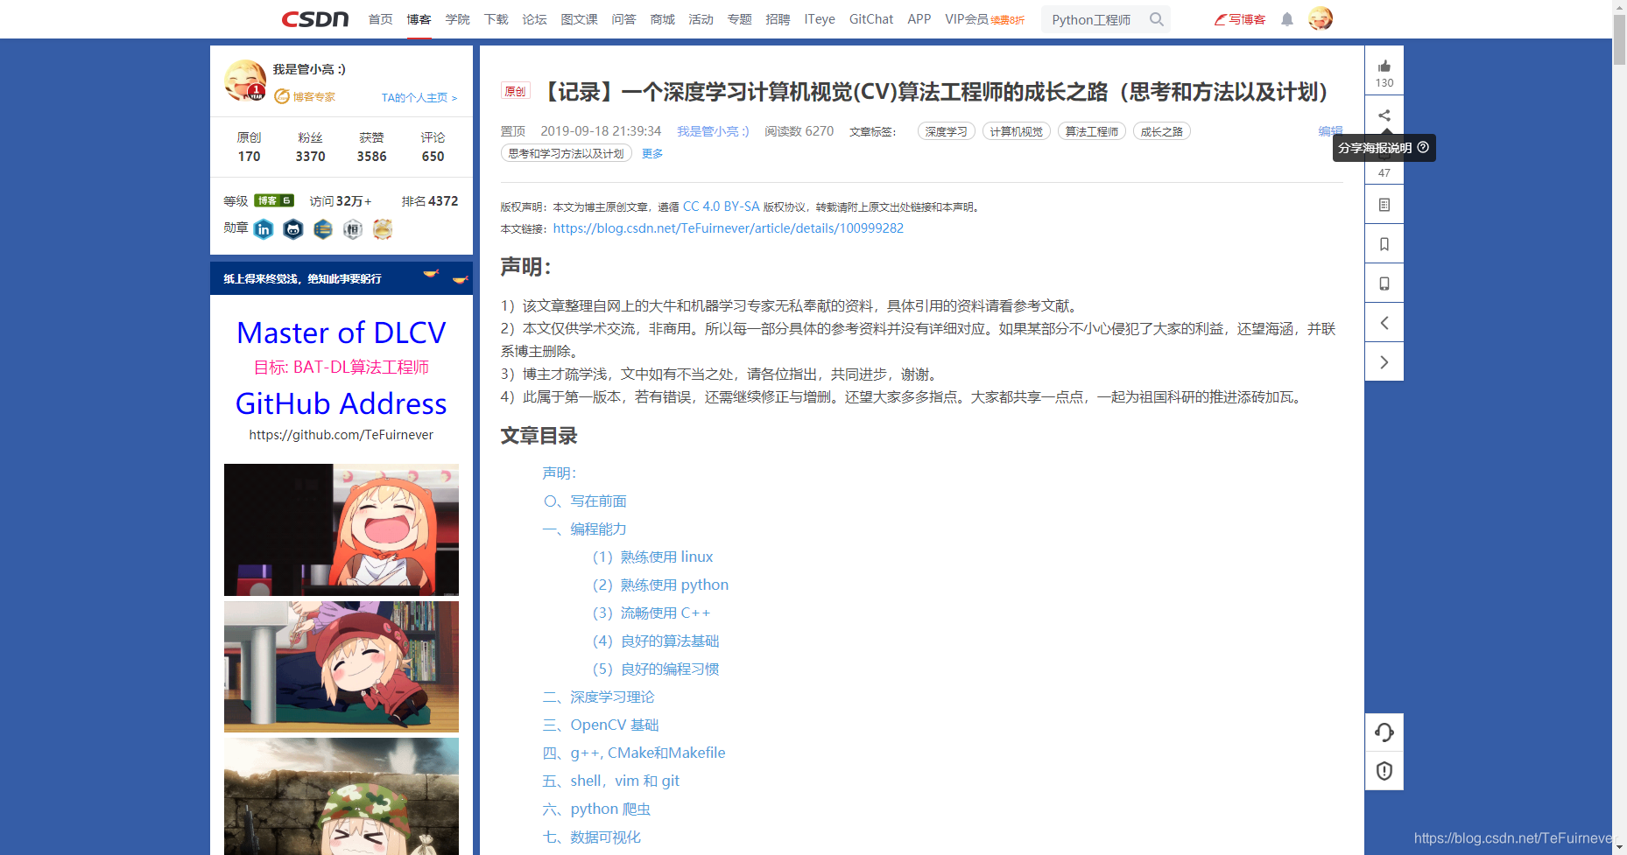The height and width of the screenshot is (855, 1627).
Task: Jump to 熟练使用 linux entry
Action: [x=652, y=557]
